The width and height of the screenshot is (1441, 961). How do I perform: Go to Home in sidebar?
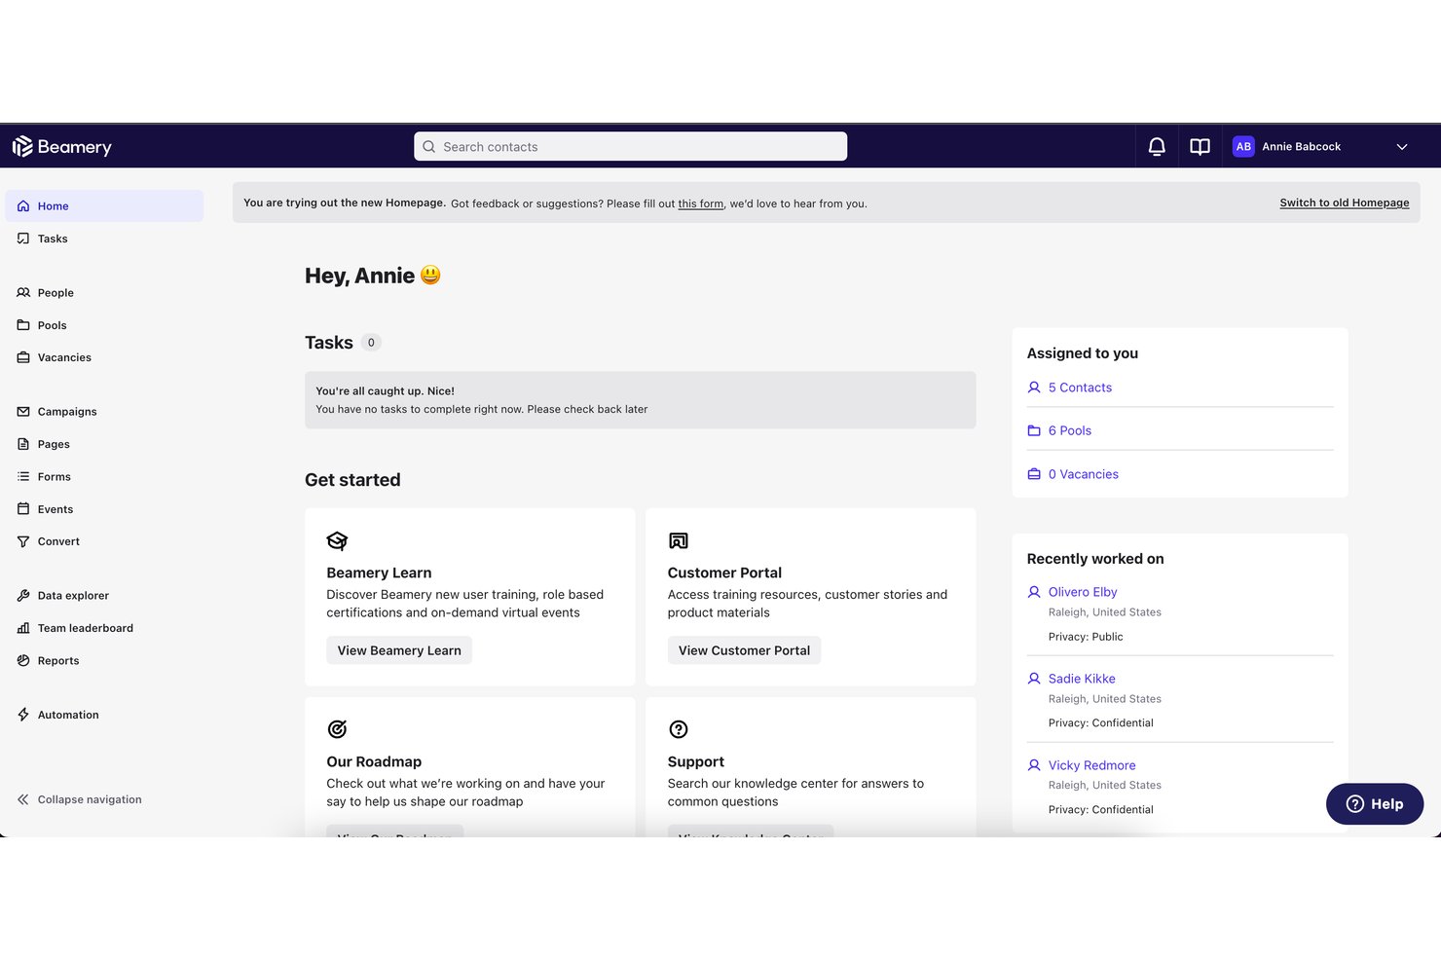pos(104,206)
